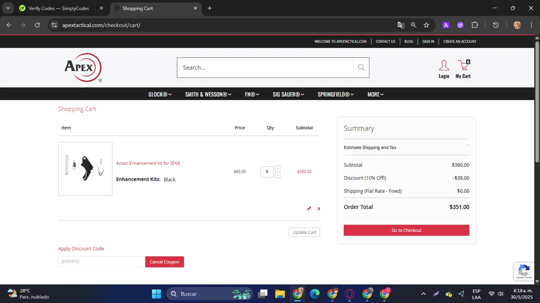Click the site information icon
This screenshot has height=303, width=540.
(54, 25)
